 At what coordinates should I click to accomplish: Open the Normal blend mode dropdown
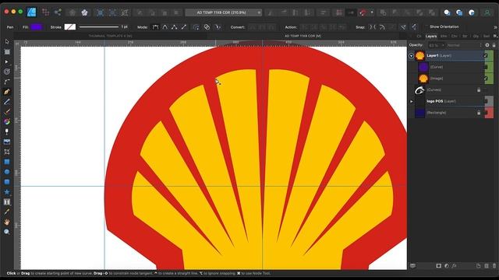[x=465, y=45]
